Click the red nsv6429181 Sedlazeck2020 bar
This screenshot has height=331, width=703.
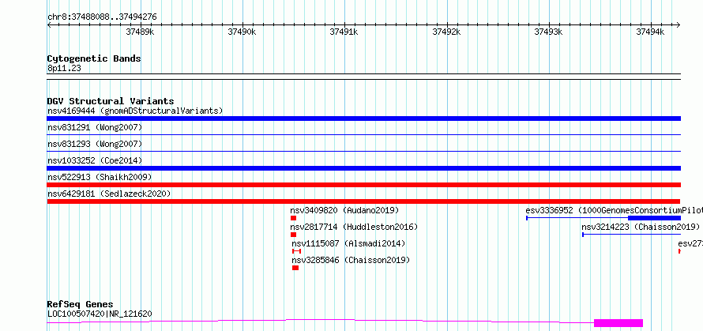(x=363, y=201)
